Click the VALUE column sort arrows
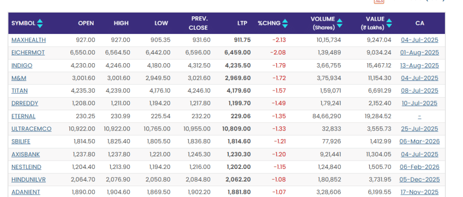Image resolution: width=463 pixels, height=197 pixels. pos(389,23)
